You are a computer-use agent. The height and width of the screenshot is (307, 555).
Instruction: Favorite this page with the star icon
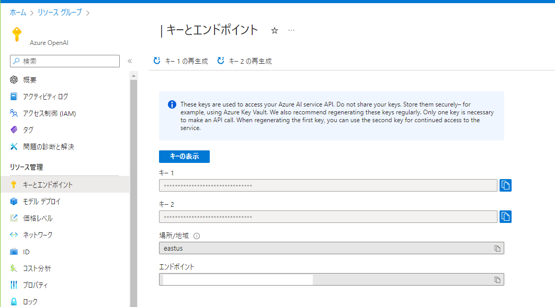pyautogui.click(x=274, y=30)
